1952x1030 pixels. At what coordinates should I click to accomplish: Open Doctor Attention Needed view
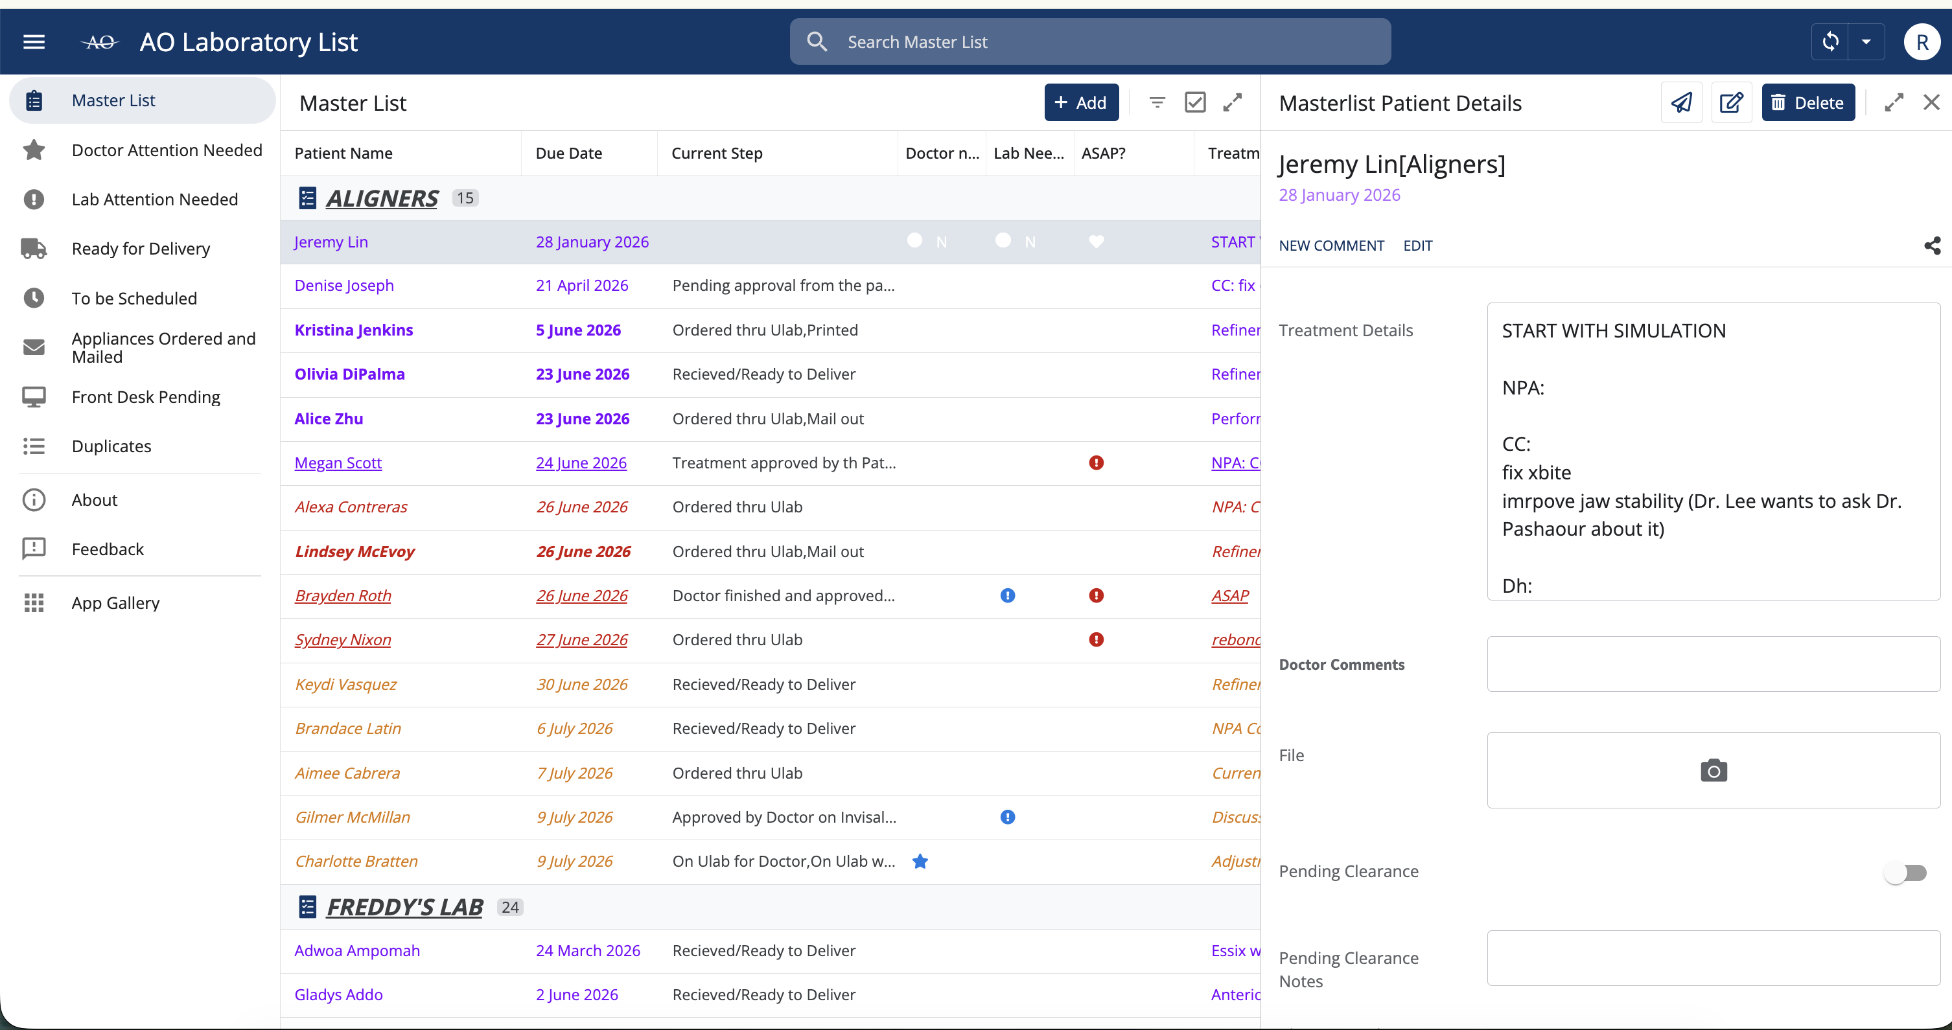[143, 150]
